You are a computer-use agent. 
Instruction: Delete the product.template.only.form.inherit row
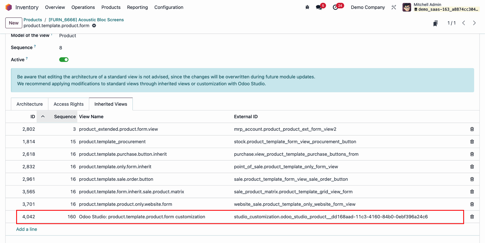point(472,167)
